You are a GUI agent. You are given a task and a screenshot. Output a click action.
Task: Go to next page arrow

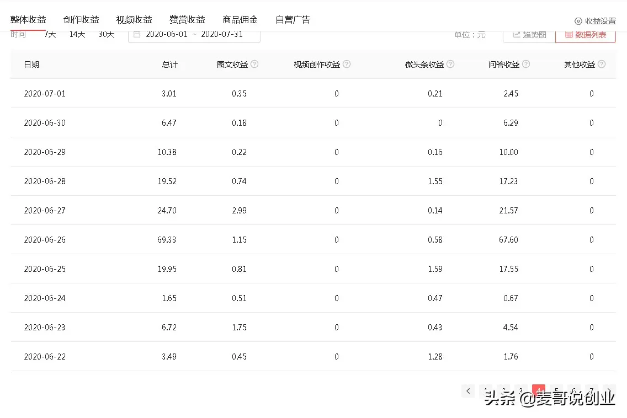click(x=609, y=391)
